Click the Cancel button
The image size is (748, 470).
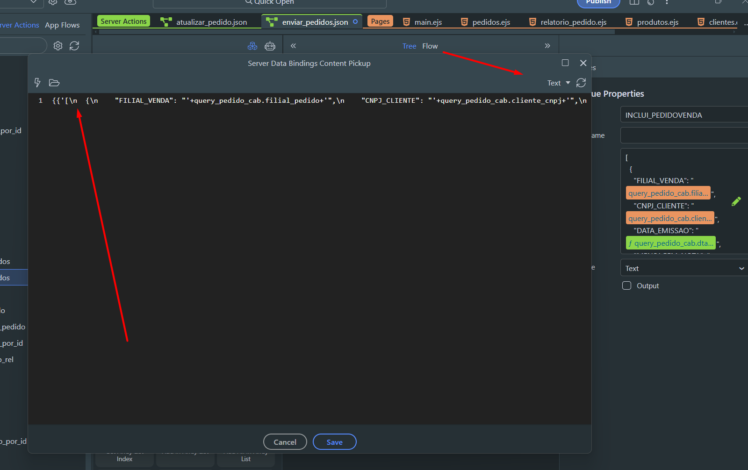click(285, 442)
